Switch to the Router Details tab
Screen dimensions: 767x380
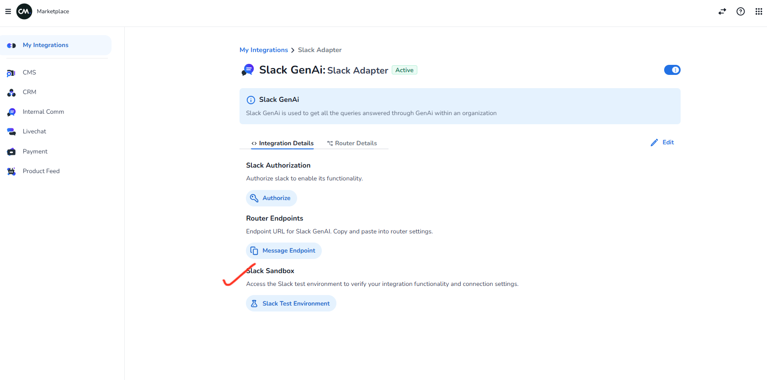tap(352, 143)
